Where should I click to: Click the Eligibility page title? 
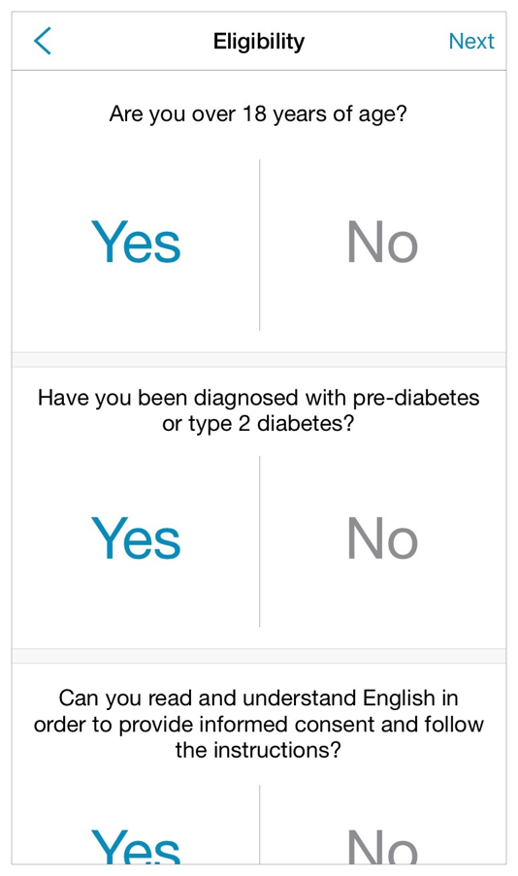coord(259,42)
